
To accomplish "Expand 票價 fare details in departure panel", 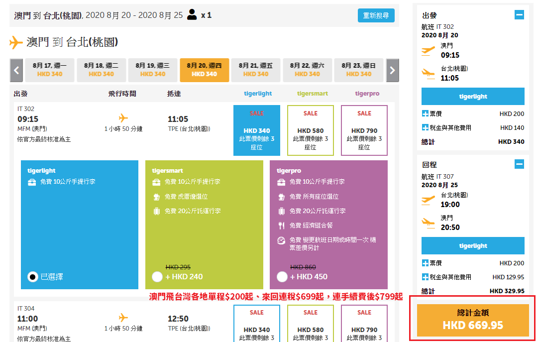I will point(425,114).
